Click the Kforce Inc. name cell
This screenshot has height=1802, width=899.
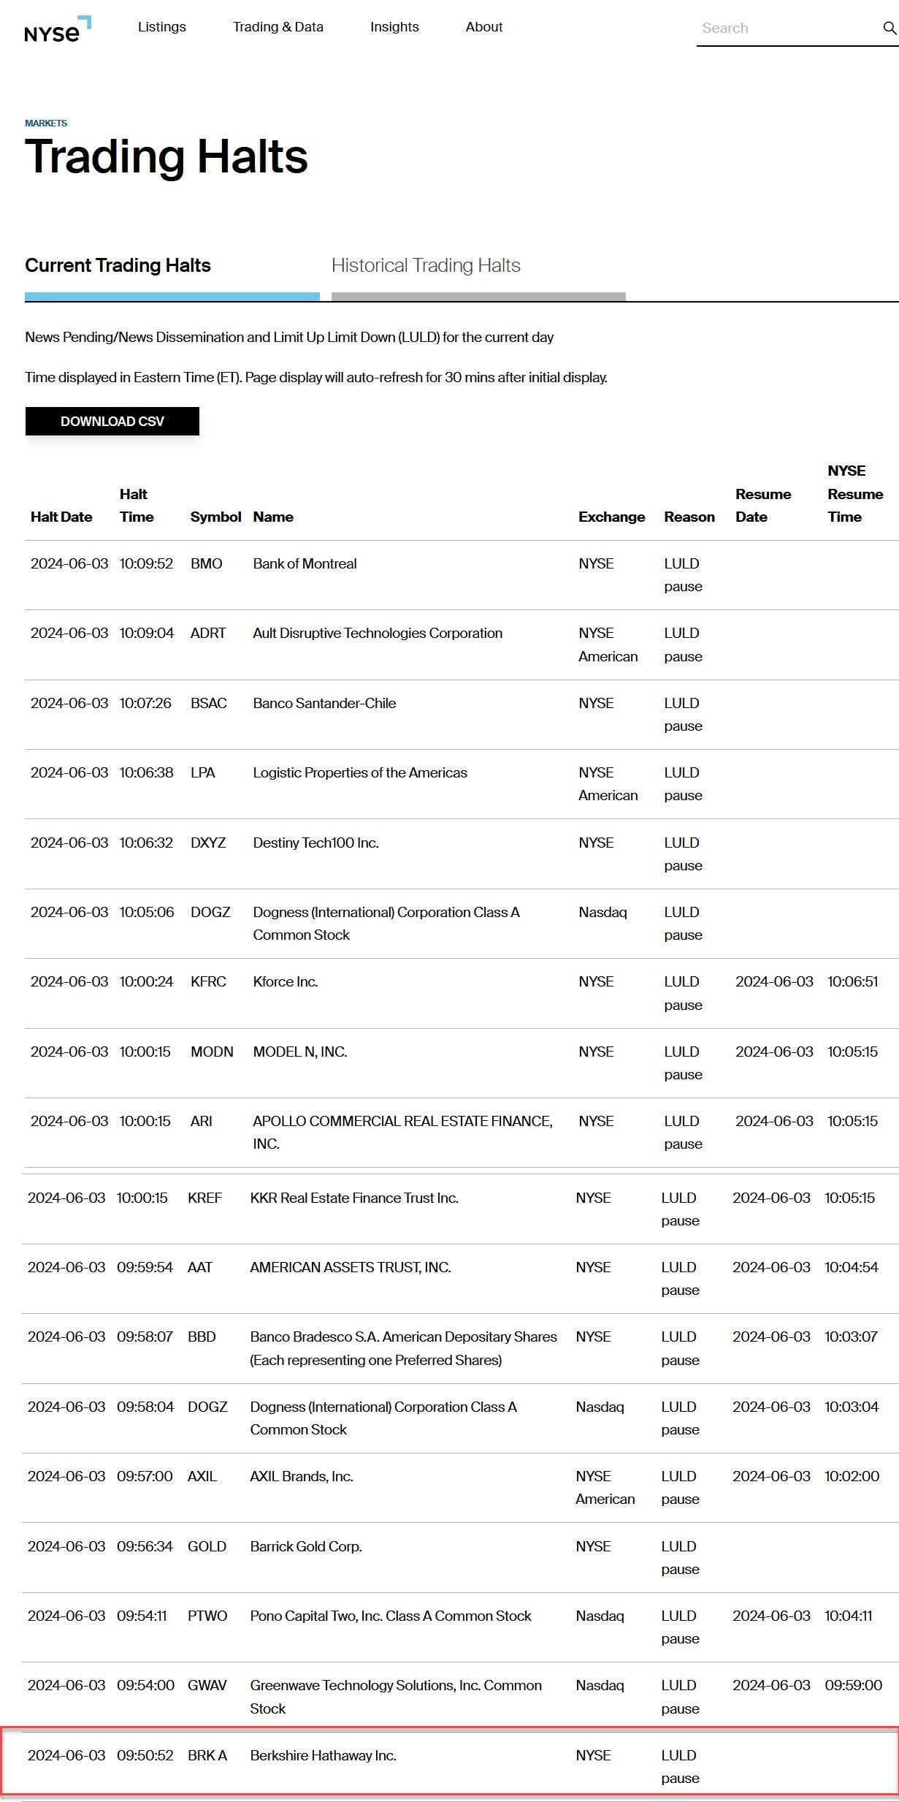[x=286, y=981]
